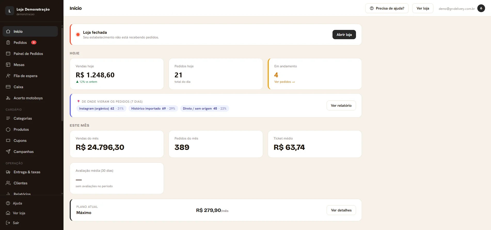Click the Início home icon in sidebar
The width and height of the screenshot is (491, 230).
coord(8,31)
